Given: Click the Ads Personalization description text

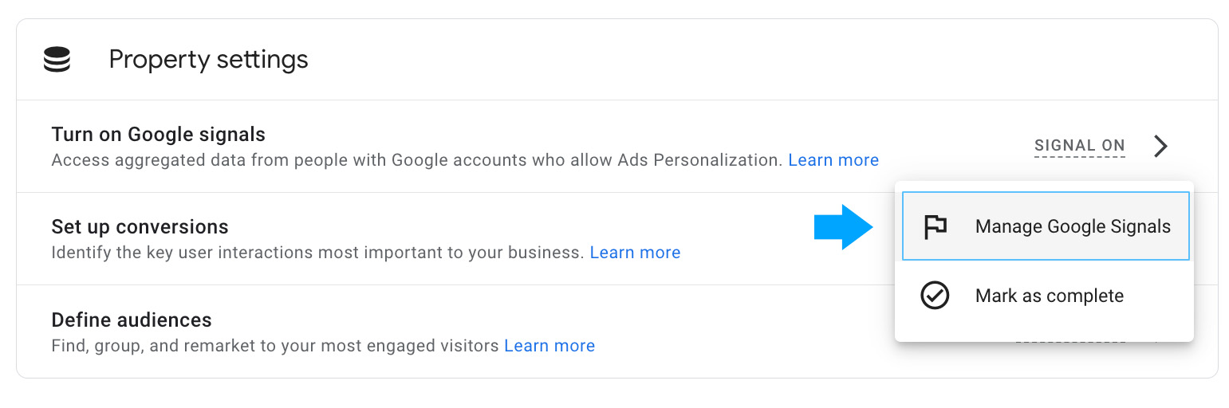Looking at the screenshot, I should click(x=415, y=160).
